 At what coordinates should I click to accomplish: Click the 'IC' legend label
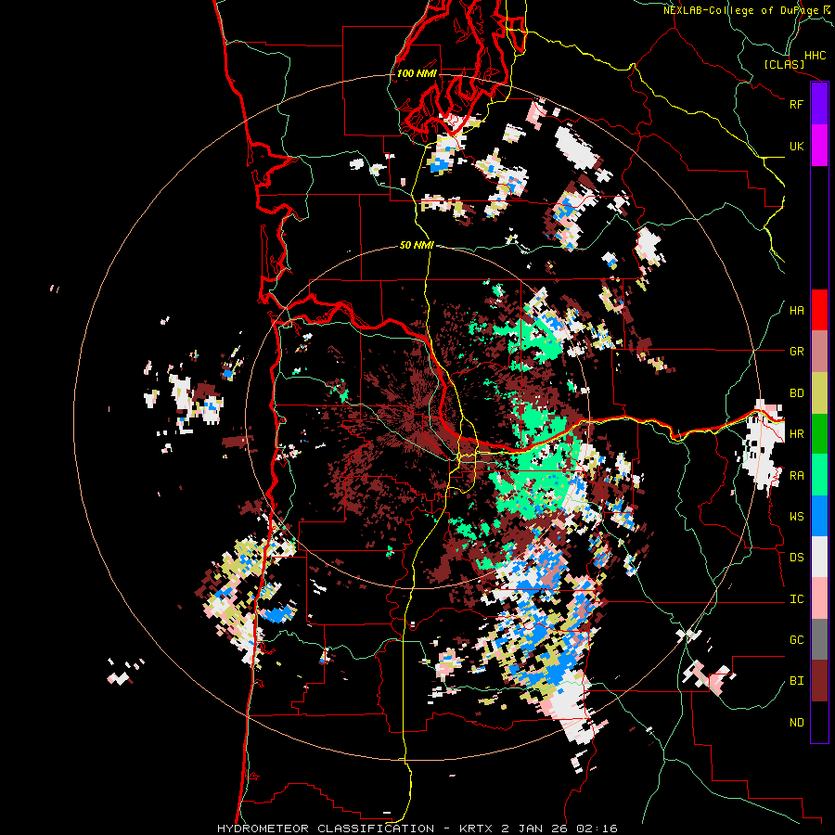tap(796, 599)
